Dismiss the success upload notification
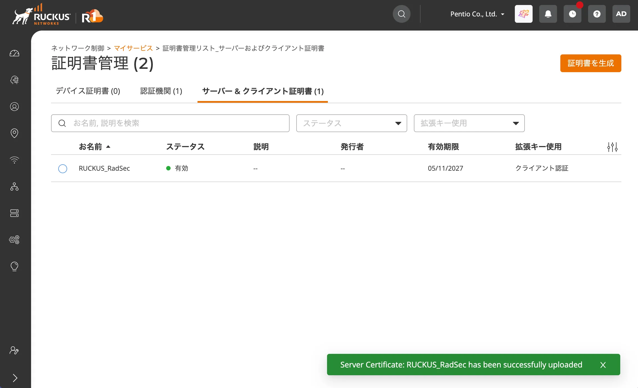 click(x=603, y=365)
